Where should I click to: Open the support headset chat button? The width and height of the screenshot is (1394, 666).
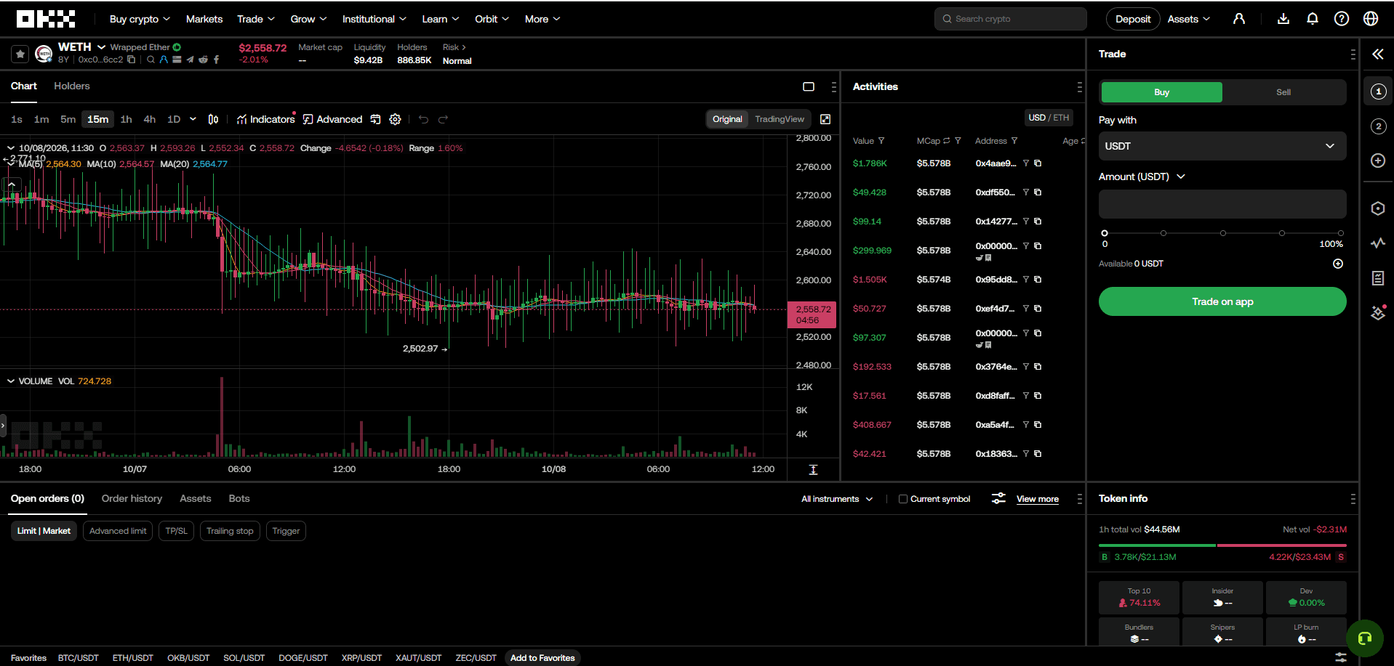1365,638
